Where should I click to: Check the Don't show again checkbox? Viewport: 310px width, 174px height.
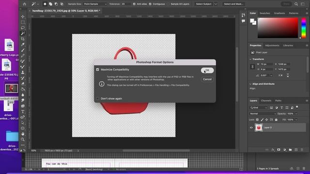97,99
